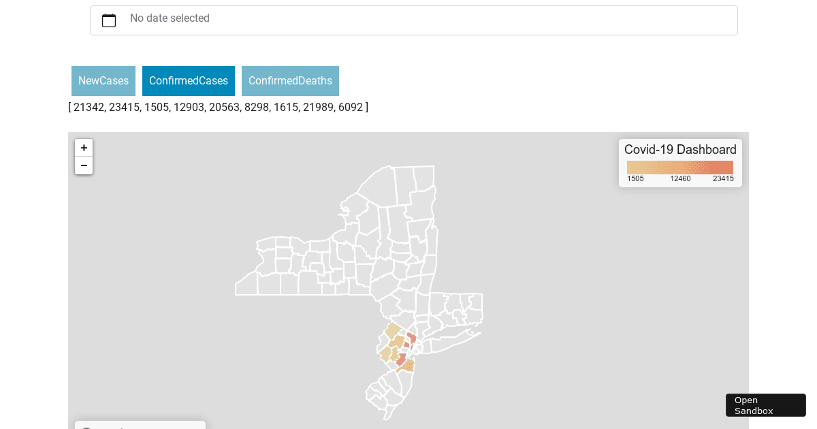817x429 pixels.
Task: Click the orange Long Island county shape
Action: pos(408,366)
